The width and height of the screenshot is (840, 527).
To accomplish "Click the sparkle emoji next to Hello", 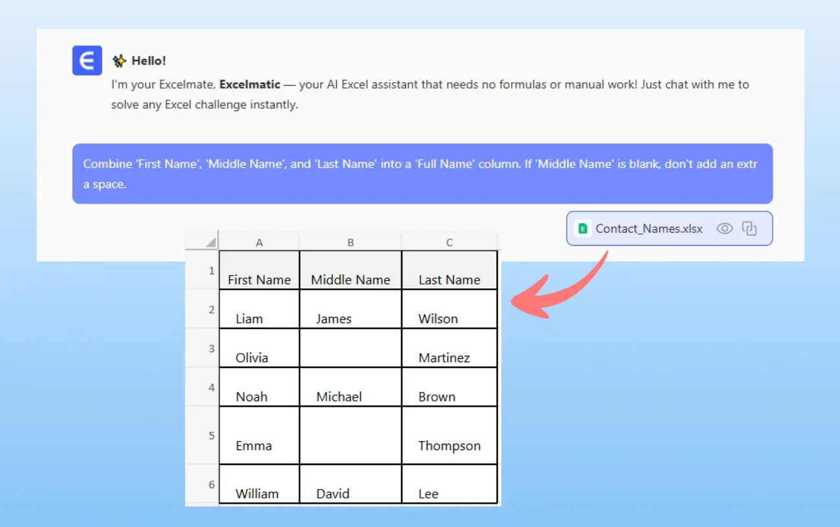I will 119,61.
